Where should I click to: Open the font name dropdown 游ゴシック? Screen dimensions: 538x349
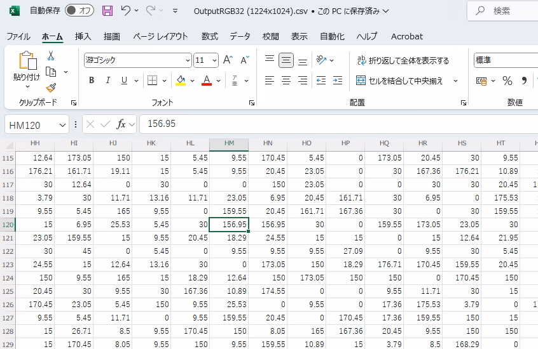click(188, 61)
